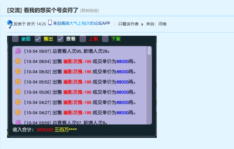Open the game screenshot image in the post
234x149 pixels.
pos(82,87)
